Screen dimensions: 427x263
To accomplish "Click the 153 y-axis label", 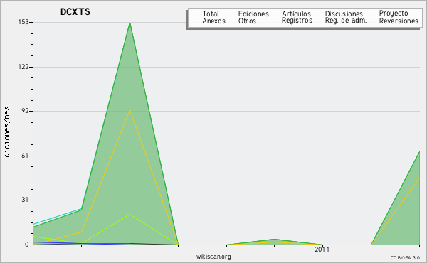I will tap(23, 22).
